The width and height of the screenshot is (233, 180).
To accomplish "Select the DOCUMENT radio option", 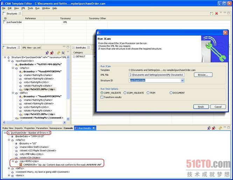I will coord(171,93).
